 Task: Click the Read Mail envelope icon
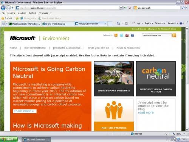(133, 23)
